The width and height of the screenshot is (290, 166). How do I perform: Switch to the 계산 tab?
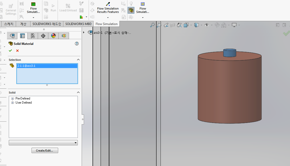tap(23, 24)
